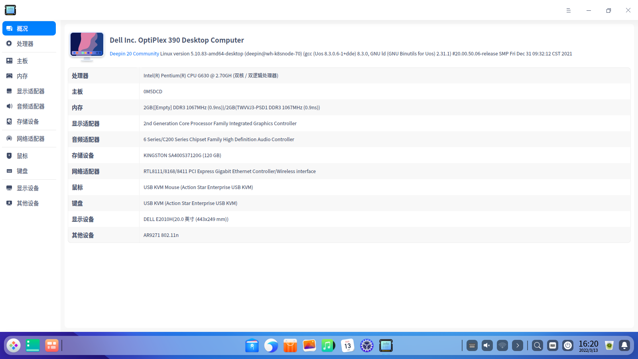Click the device manager icon in title bar
This screenshot has height=359, width=638.
point(10,10)
